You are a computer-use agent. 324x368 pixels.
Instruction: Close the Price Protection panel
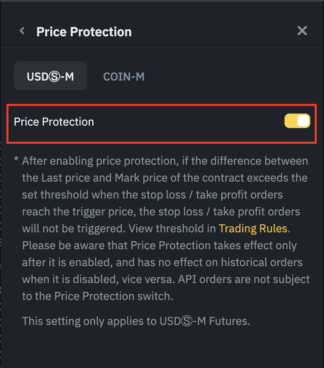(x=302, y=31)
